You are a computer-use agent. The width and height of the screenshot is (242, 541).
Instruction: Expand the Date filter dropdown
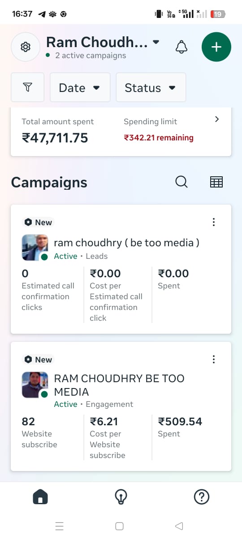[80, 87]
